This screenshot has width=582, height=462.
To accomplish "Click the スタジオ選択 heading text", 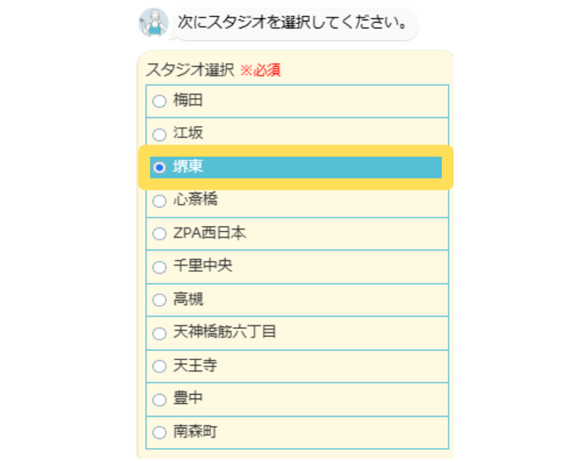I will click(x=190, y=70).
